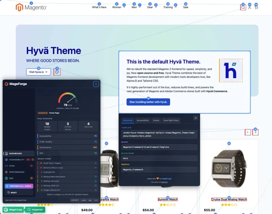Click the Template path field
The height and width of the screenshot is (214, 272).
point(159,134)
